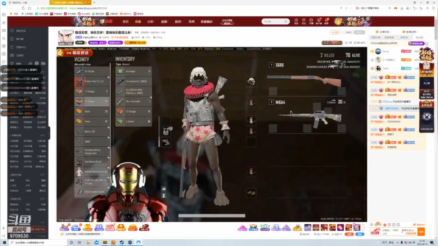Open watch history icon in Douyu header

(296, 21)
